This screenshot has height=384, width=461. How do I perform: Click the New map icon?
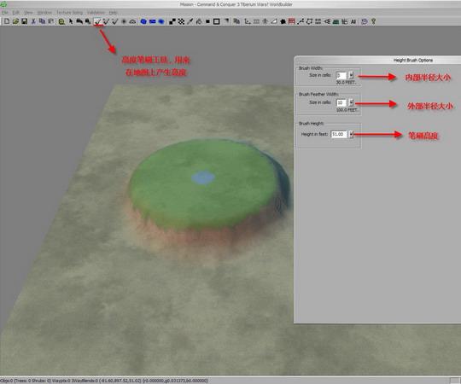[x=7, y=21]
